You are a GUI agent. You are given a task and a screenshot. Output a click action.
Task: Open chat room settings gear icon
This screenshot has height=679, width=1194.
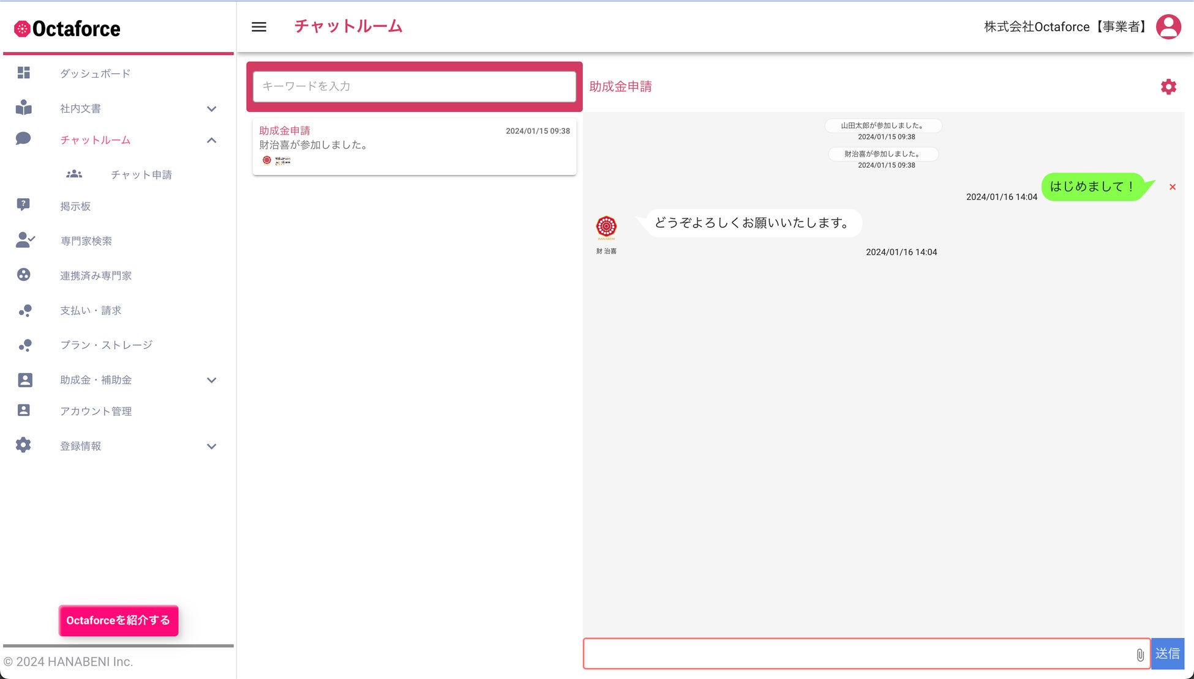(1168, 87)
